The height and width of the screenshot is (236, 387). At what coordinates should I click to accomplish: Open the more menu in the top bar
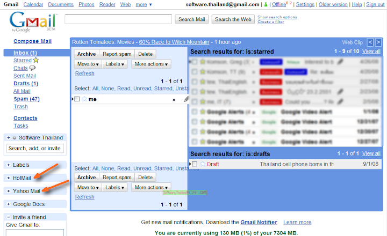pyautogui.click(x=144, y=4)
